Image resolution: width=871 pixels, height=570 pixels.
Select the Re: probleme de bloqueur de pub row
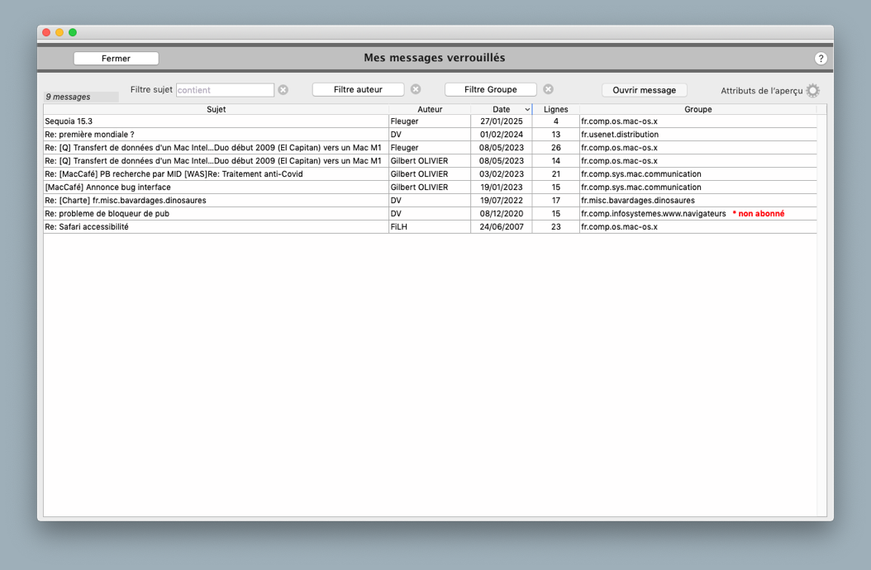click(x=215, y=214)
